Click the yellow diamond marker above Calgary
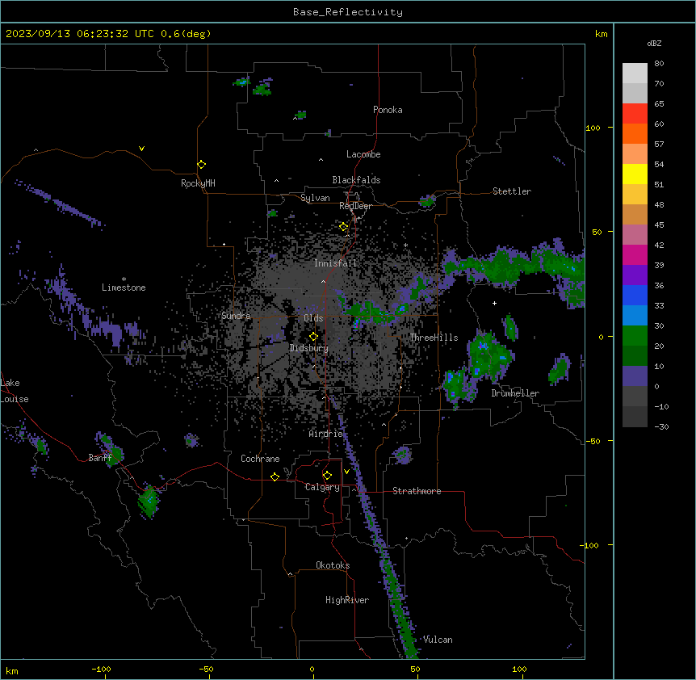Image resolution: width=696 pixels, height=680 pixels. click(327, 476)
